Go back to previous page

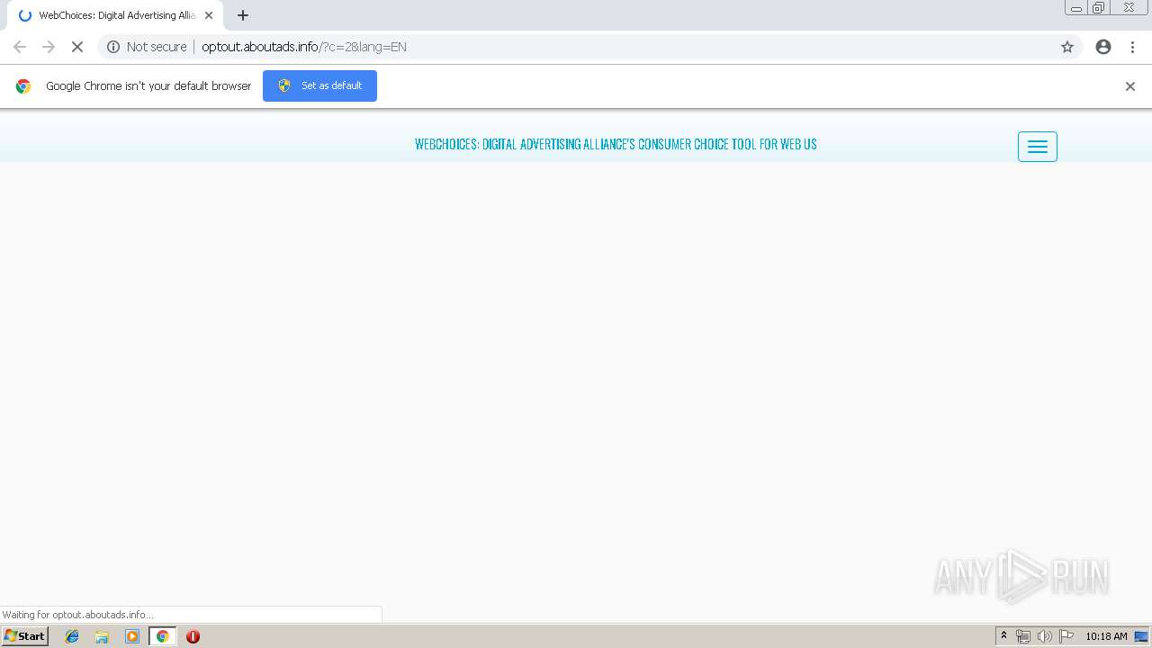click(x=20, y=47)
